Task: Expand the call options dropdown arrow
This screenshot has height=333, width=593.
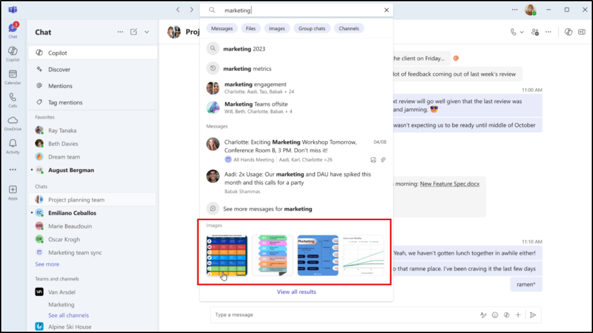Action: pos(521,32)
